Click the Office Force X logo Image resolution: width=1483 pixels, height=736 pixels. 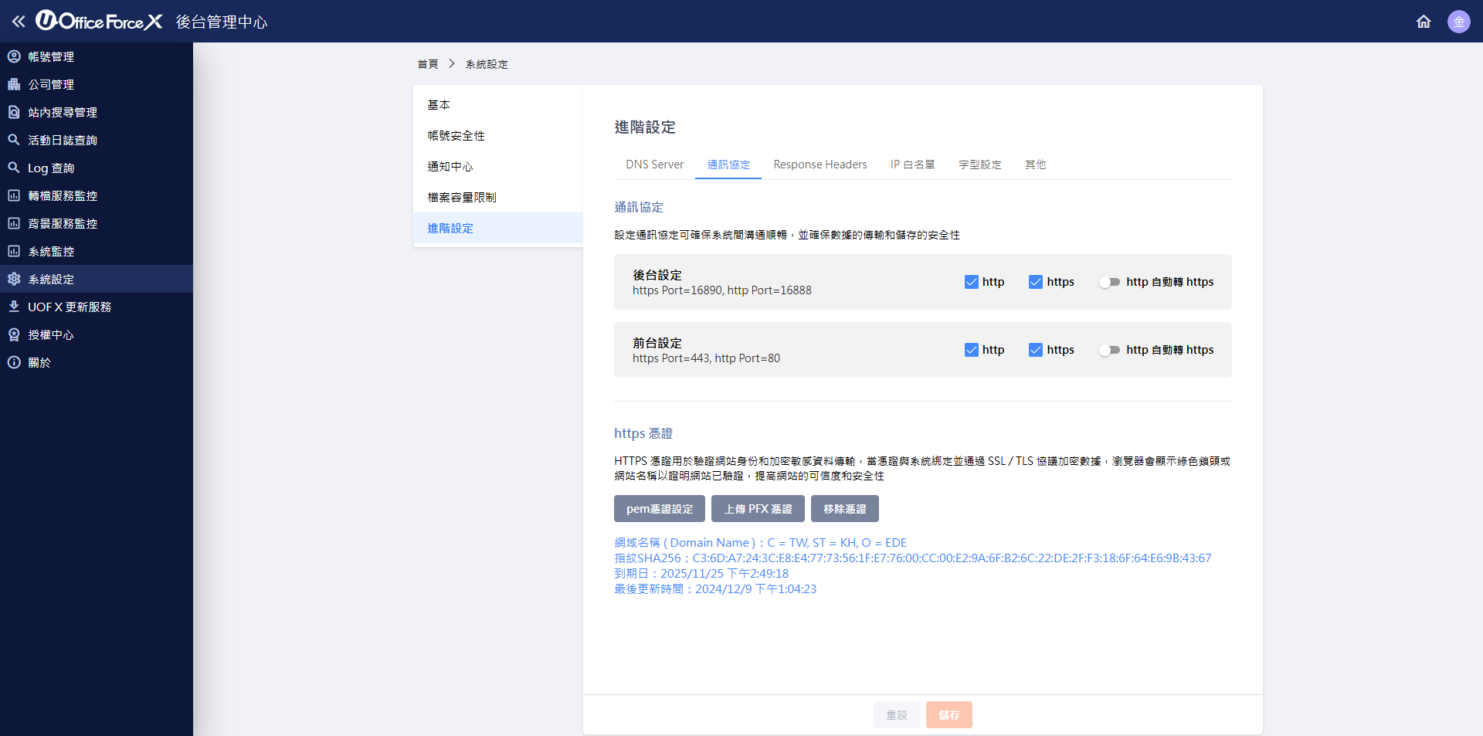pyautogui.click(x=99, y=21)
